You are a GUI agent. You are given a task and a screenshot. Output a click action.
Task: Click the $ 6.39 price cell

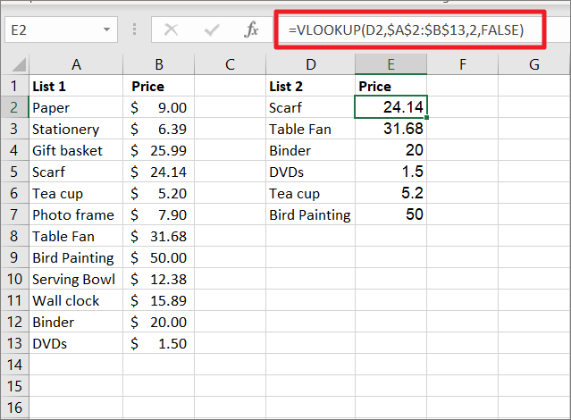coord(159,129)
